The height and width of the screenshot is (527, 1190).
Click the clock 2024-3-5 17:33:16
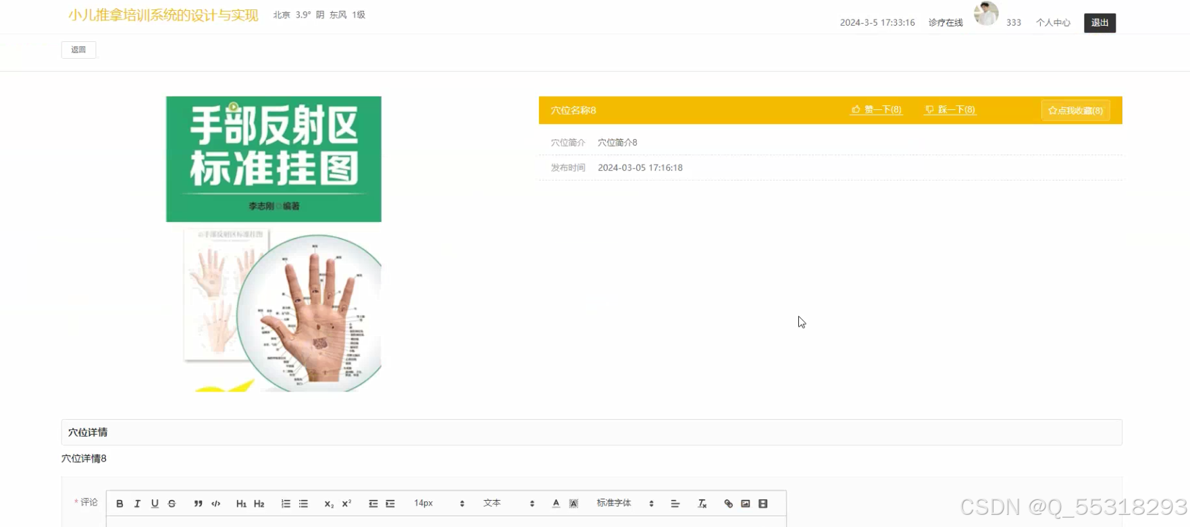click(x=877, y=23)
